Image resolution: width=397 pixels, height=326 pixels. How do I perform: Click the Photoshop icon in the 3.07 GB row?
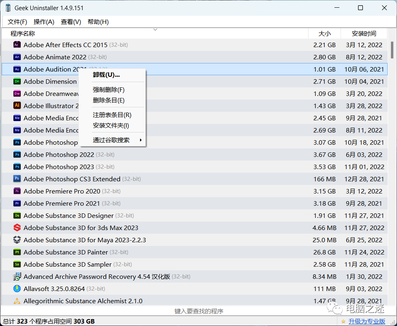point(17,142)
